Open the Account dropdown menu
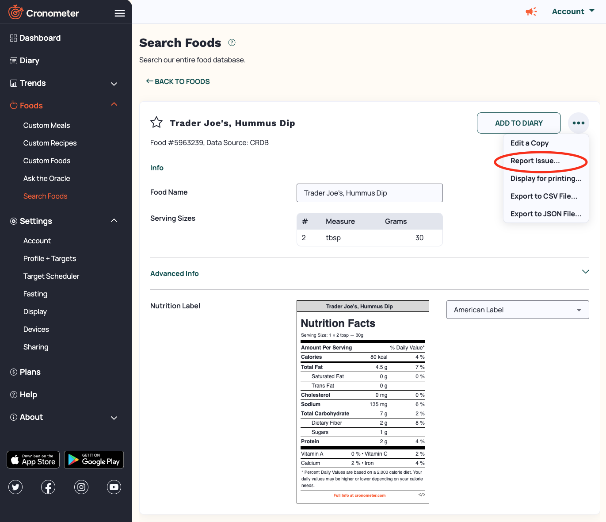 click(573, 12)
